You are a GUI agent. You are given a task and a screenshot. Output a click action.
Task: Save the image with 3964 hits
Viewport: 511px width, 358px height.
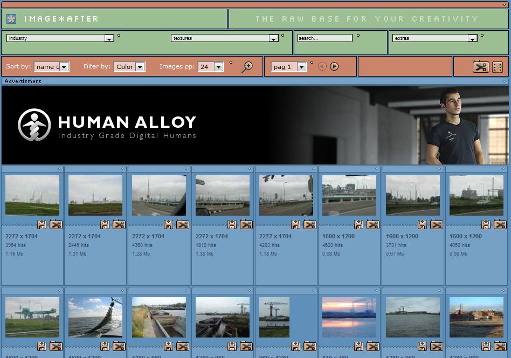pos(42,224)
